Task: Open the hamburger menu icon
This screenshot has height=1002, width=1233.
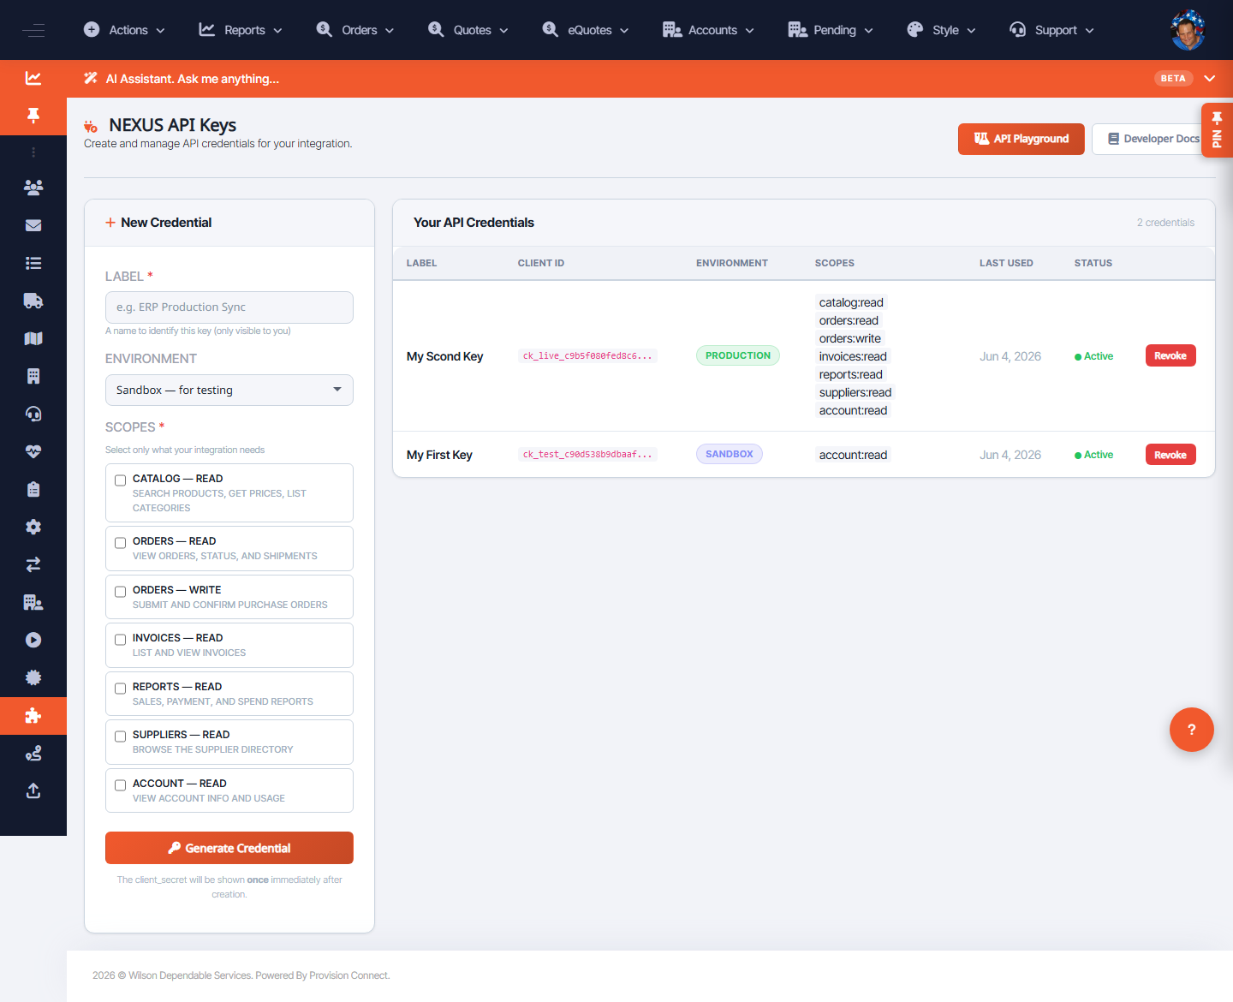Action: point(33,30)
